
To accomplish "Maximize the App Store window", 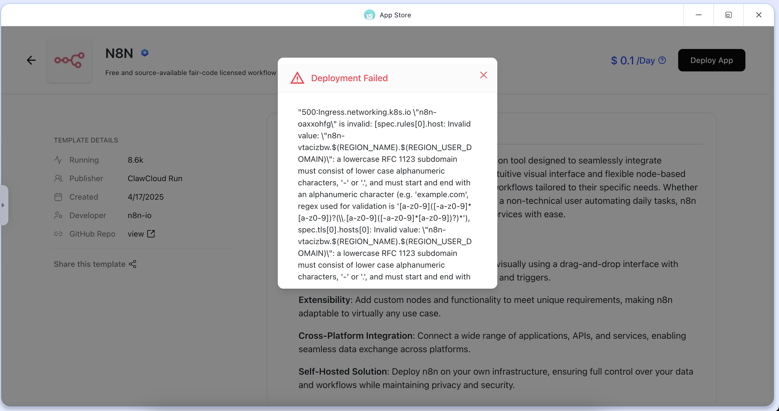I will pos(728,15).
